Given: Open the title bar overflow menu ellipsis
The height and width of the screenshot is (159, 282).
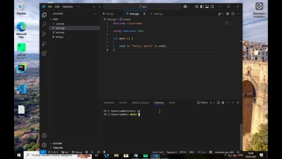Looking at the screenshot, I should point(78,7).
